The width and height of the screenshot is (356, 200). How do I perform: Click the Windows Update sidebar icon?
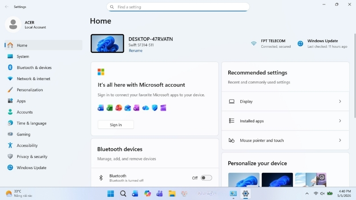[10, 168]
